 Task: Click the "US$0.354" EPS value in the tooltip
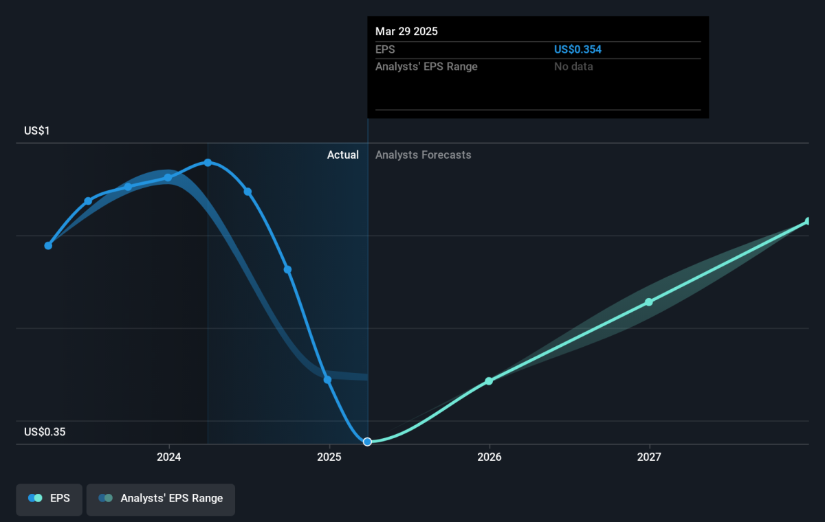(x=577, y=49)
